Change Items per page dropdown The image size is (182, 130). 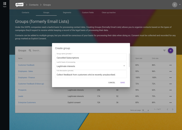point(146,110)
